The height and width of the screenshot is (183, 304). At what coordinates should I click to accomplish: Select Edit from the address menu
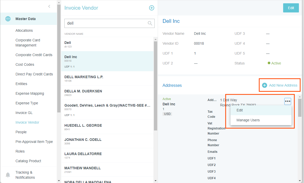(240, 110)
